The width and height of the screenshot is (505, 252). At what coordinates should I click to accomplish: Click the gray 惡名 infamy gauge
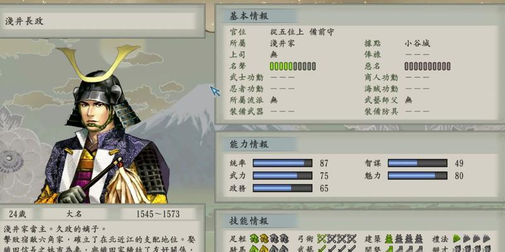point(427,66)
